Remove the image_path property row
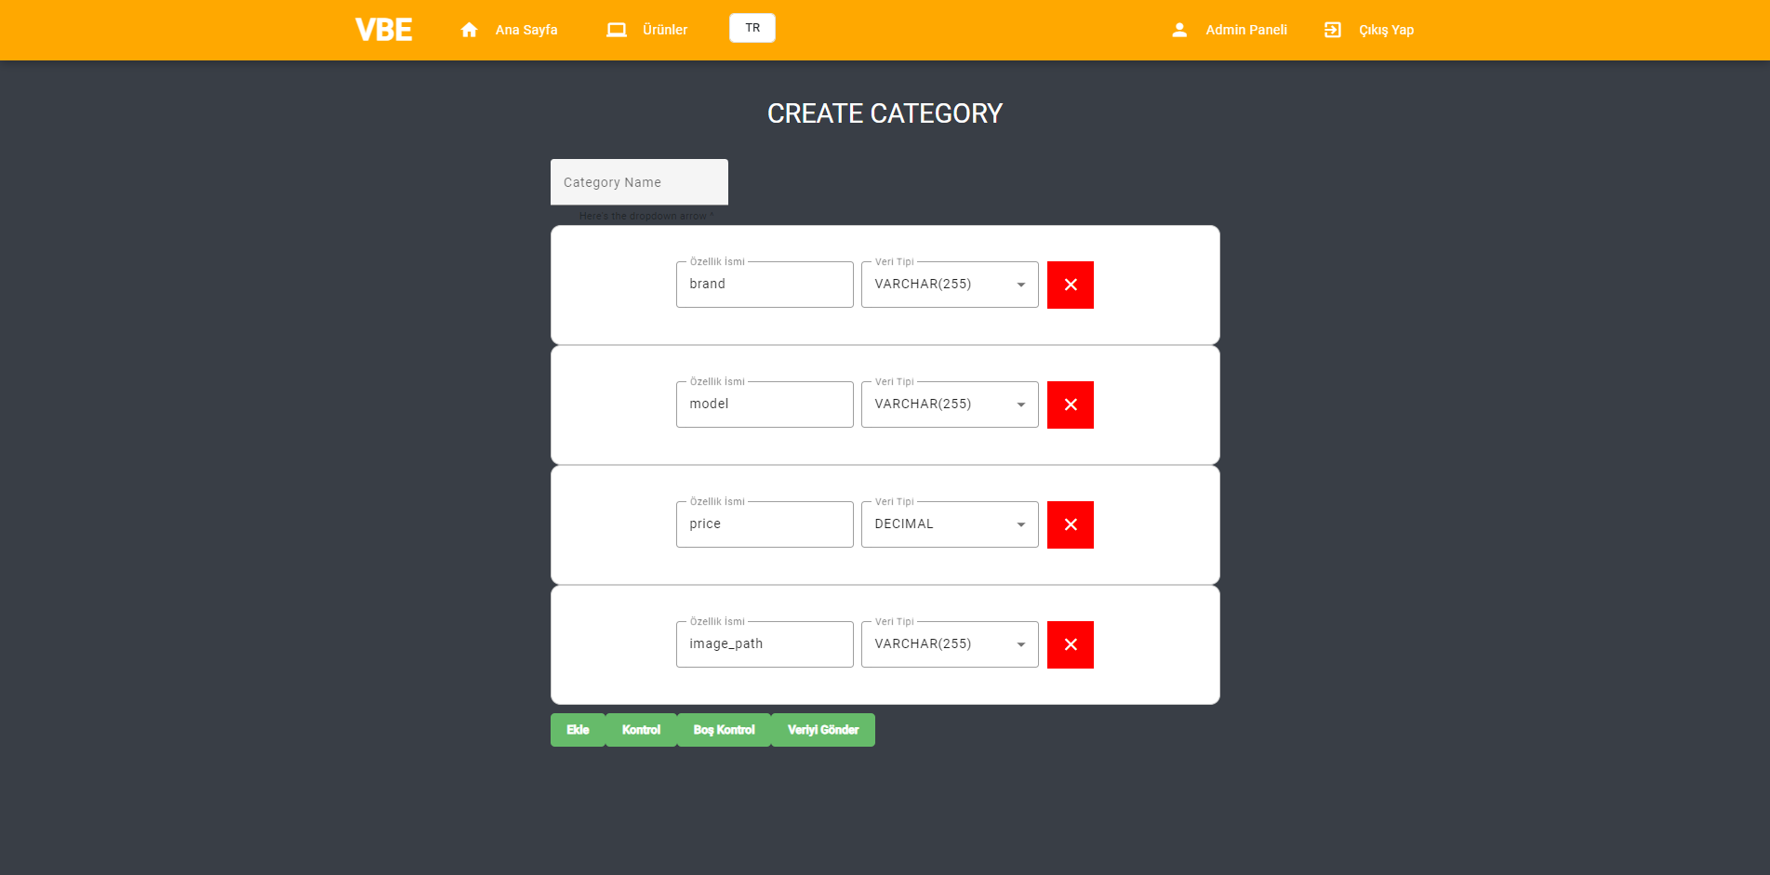 click(1070, 644)
